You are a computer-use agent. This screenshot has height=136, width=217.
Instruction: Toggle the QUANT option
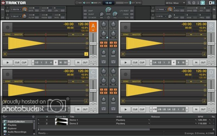point(85,14)
